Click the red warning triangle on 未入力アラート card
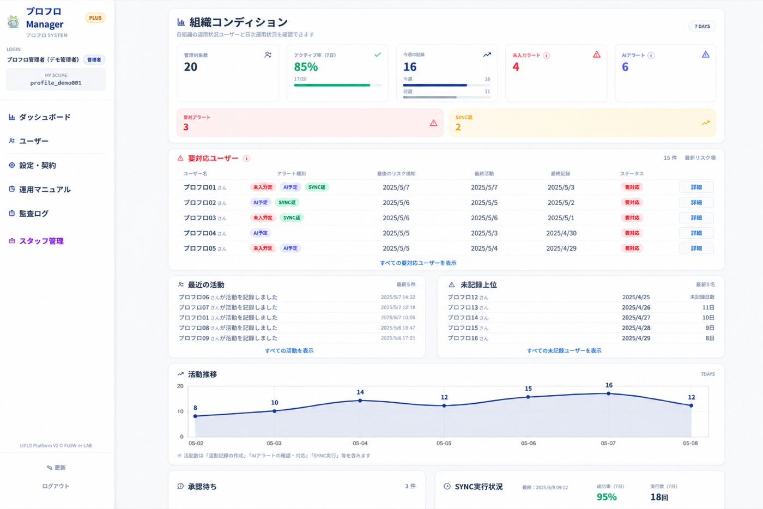Viewport: 763px width, 509px height. 596,54
